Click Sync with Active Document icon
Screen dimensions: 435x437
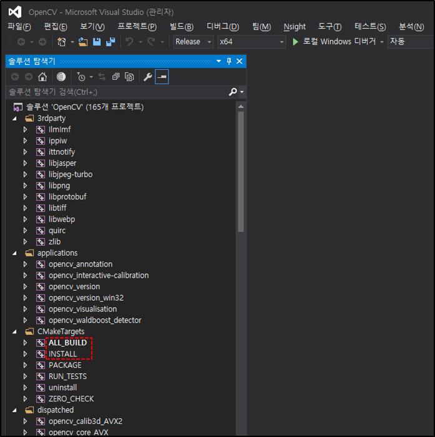tap(102, 77)
